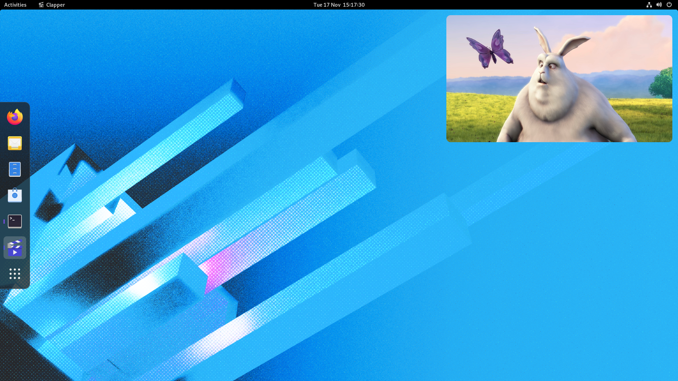Click the floating Clapper video window
The width and height of the screenshot is (678, 381).
pos(559,79)
